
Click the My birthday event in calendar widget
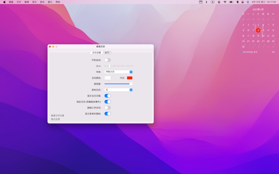tap(250, 52)
